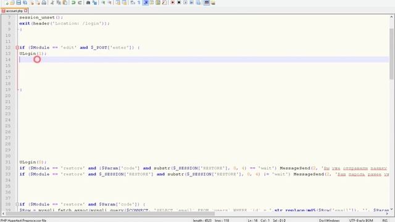
Task: Click the green Undo arrow icon
Action: (x=73, y=2)
